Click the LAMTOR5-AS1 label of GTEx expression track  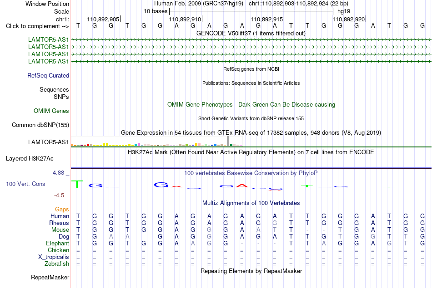pyautogui.click(x=49, y=142)
